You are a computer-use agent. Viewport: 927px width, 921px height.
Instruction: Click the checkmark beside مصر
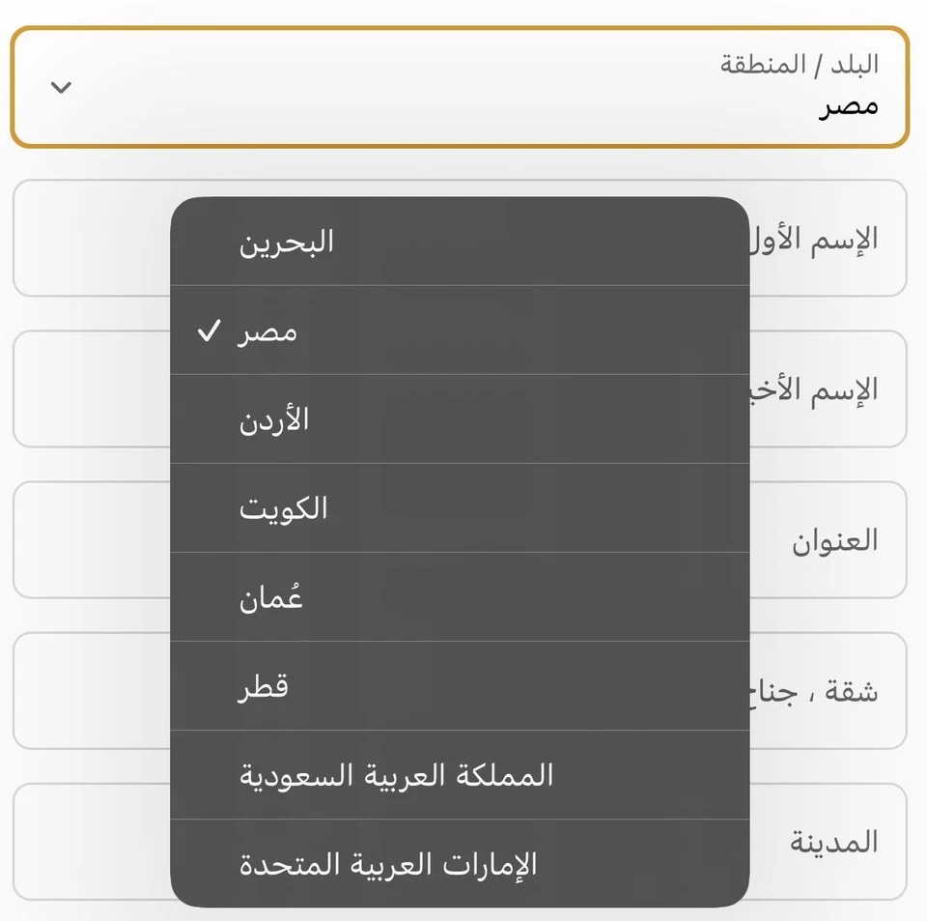pos(209,332)
